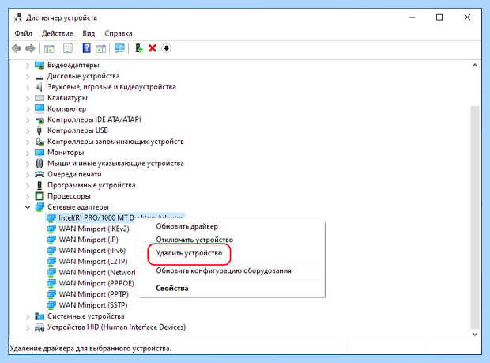
Task: Click the Мониторы display icon
Action: pos(40,153)
